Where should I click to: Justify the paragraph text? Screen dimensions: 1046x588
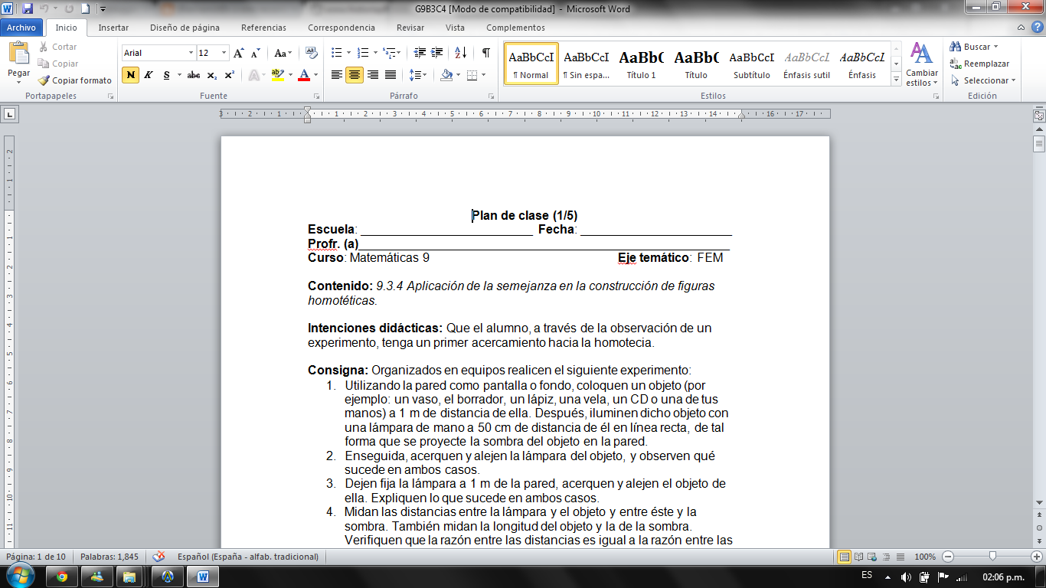(x=390, y=75)
